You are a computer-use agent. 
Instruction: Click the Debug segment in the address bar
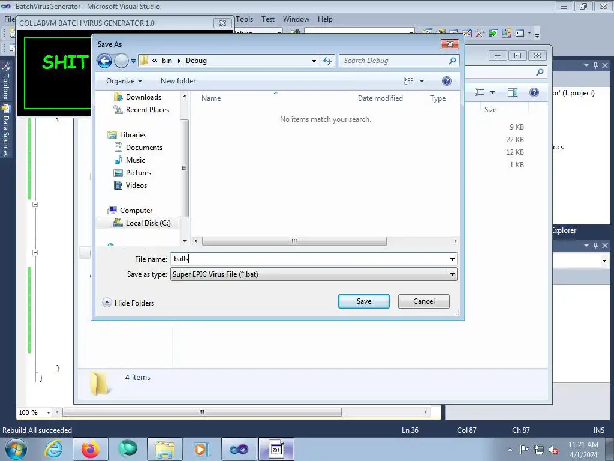(196, 61)
